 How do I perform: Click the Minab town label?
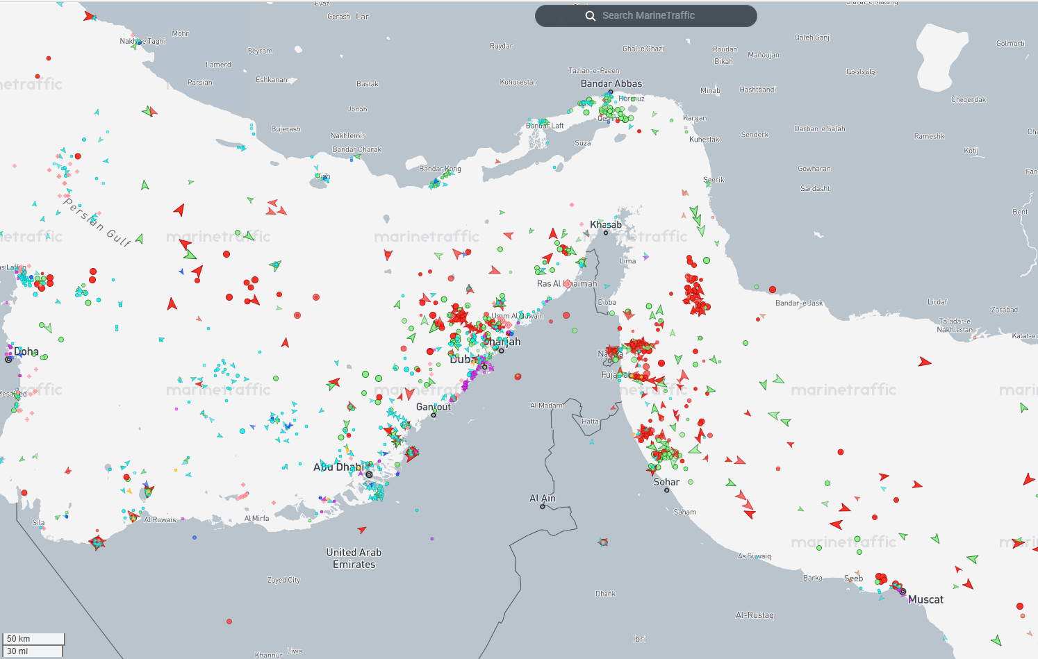(710, 91)
